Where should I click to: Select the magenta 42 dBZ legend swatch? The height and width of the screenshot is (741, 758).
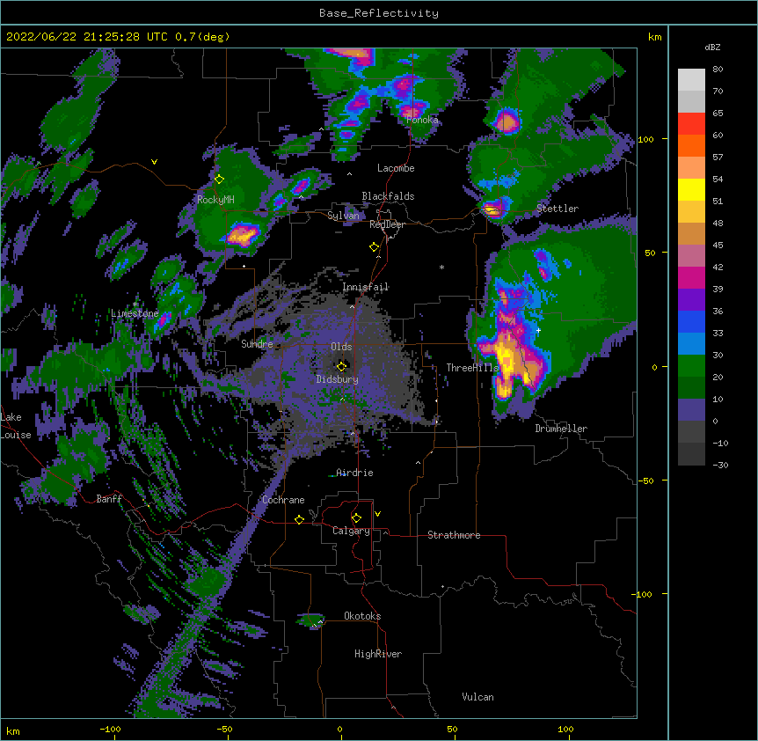coord(691,277)
